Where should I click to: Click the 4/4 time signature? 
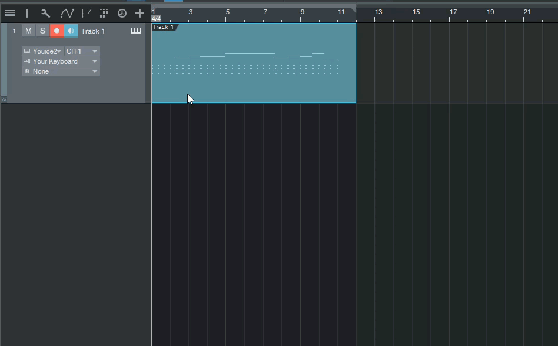pyautogui.click(x=156, y=18)
